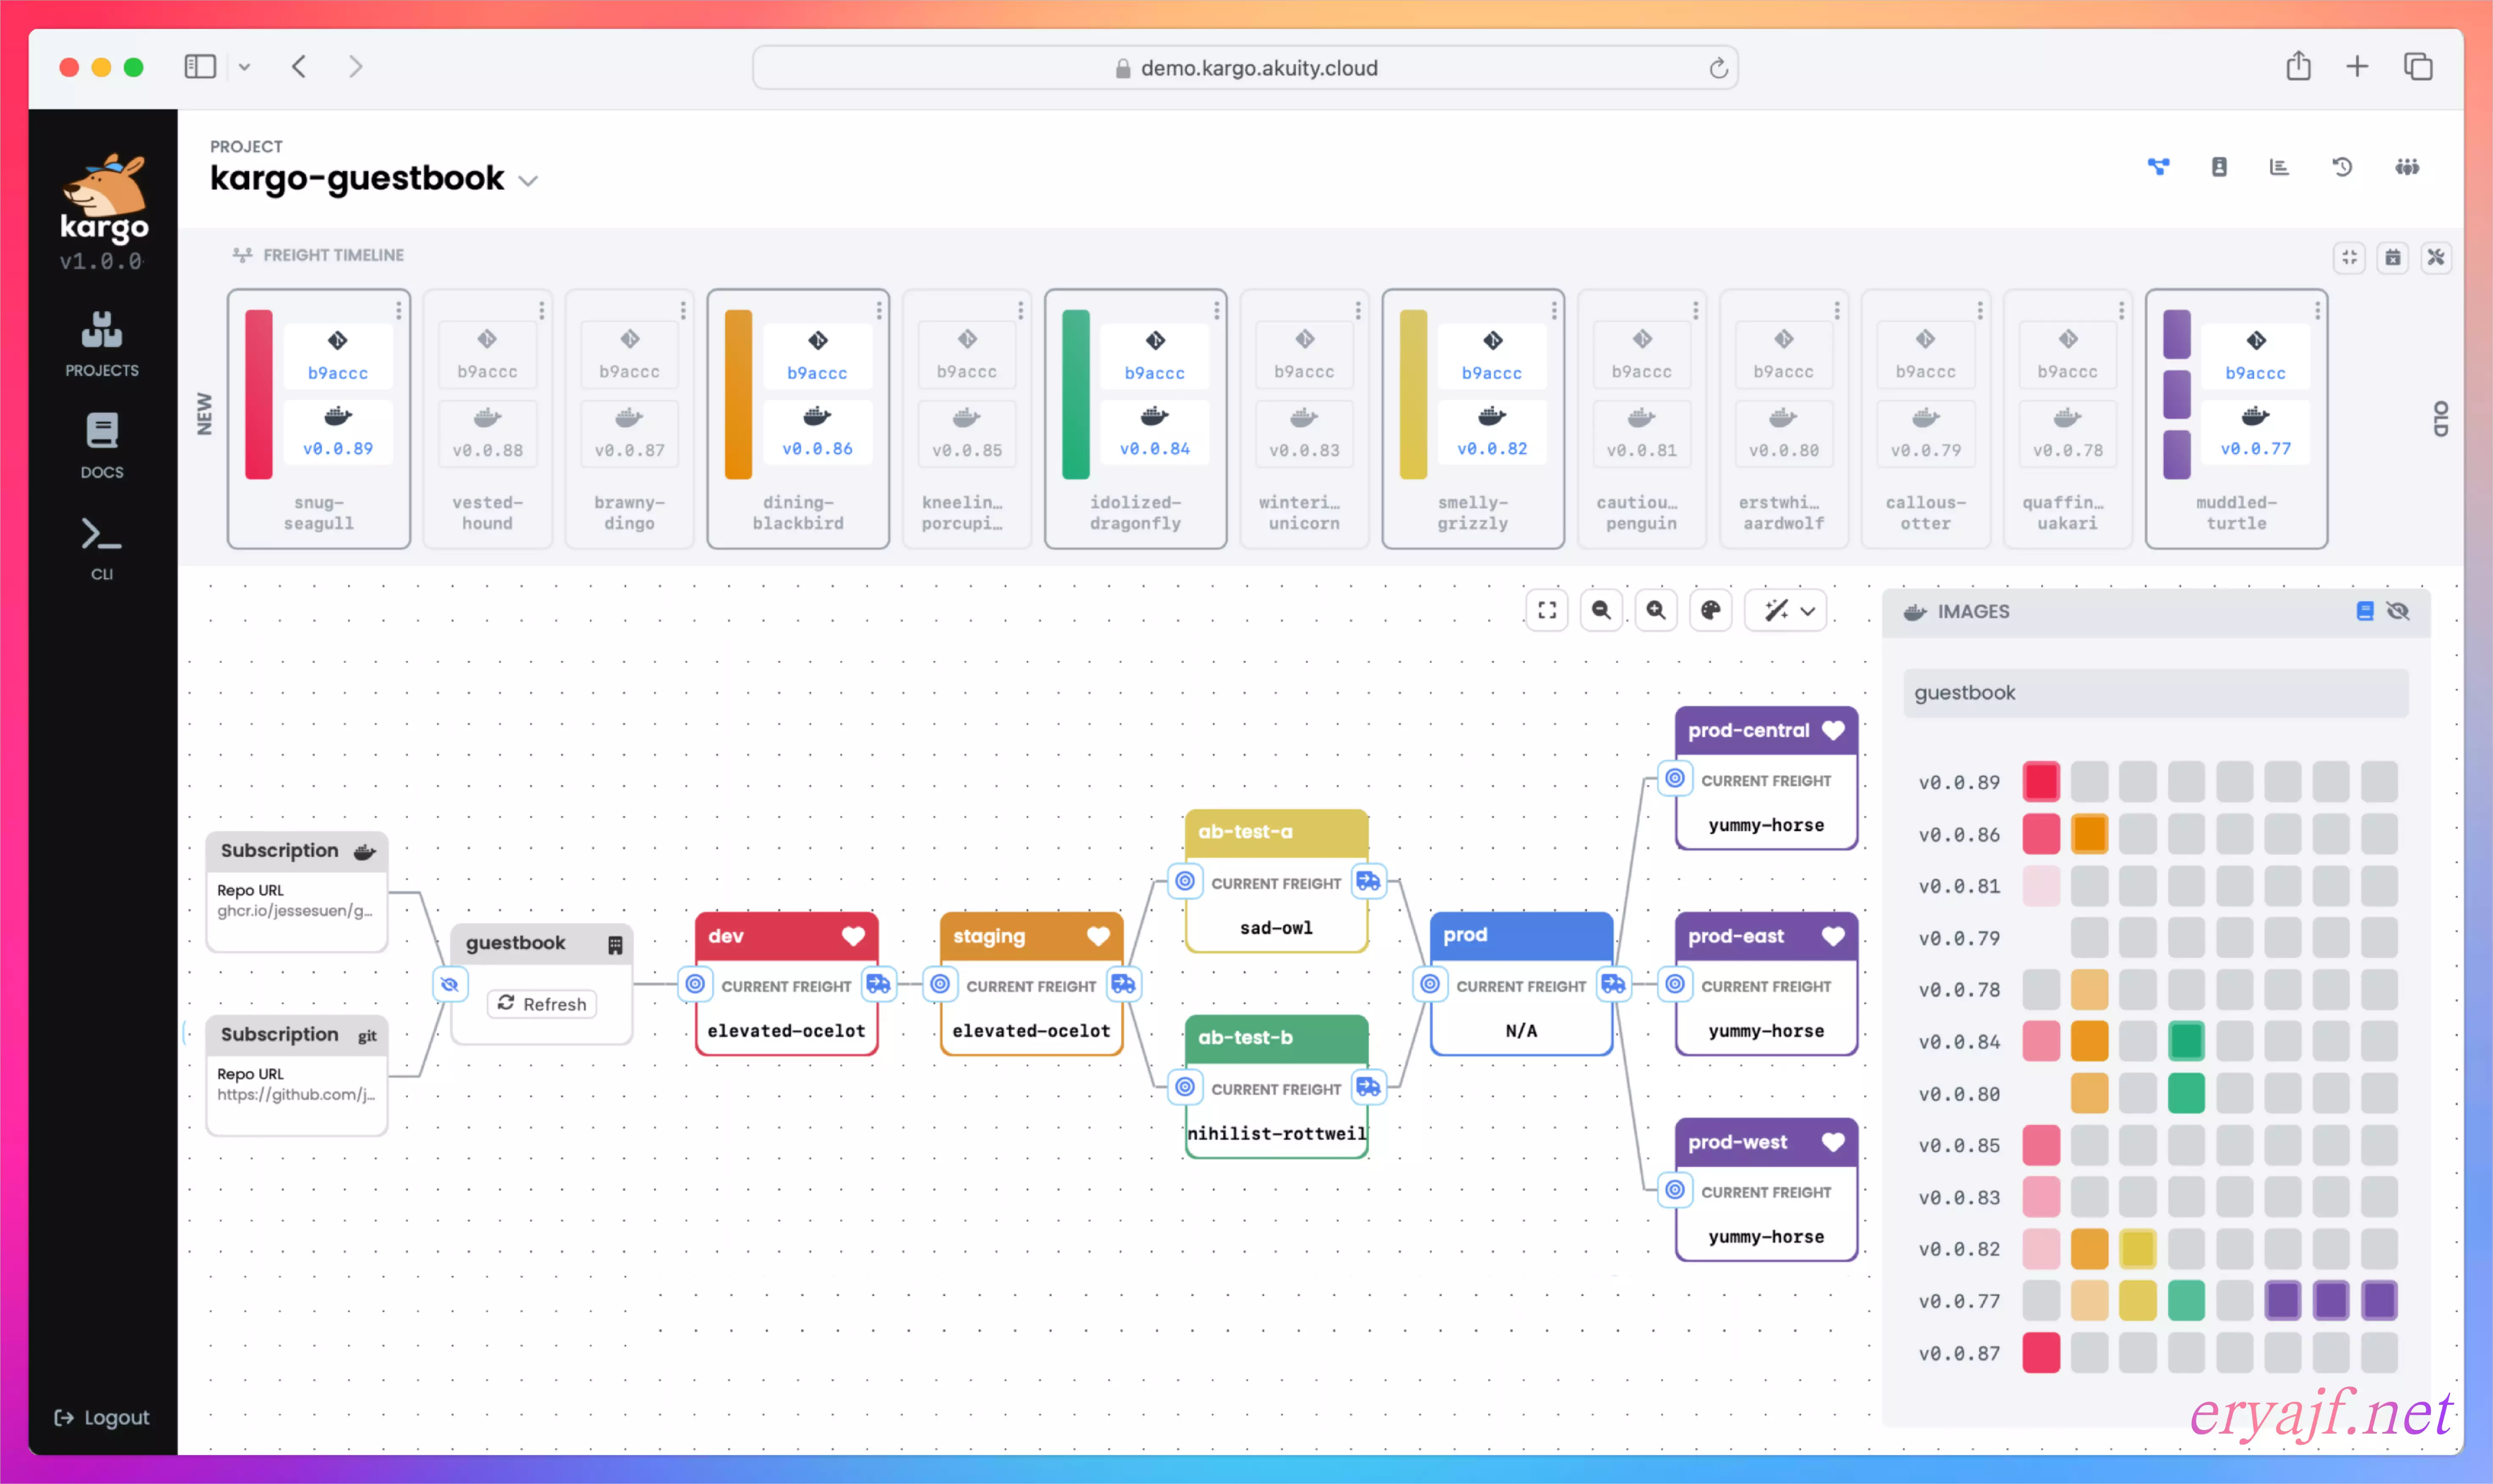Hide the Images panel with eye-slash icon
The width and height of the screenshot is (2493, 1484).
point(2398,611)
